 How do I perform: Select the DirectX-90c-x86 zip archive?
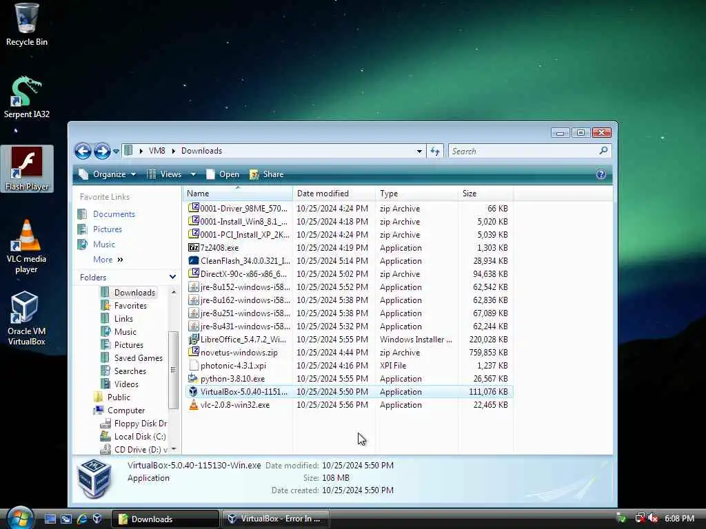(349, 274)
